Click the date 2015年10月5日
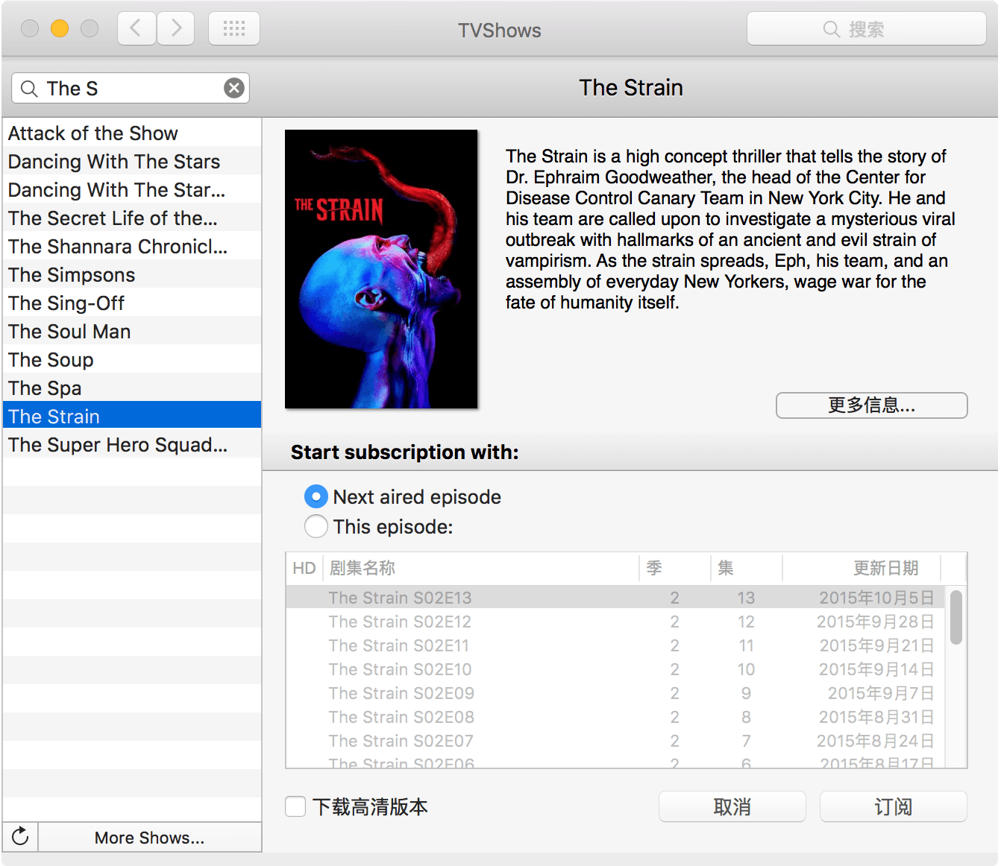This screenshot has width=1001, height=866. [876, 598]
